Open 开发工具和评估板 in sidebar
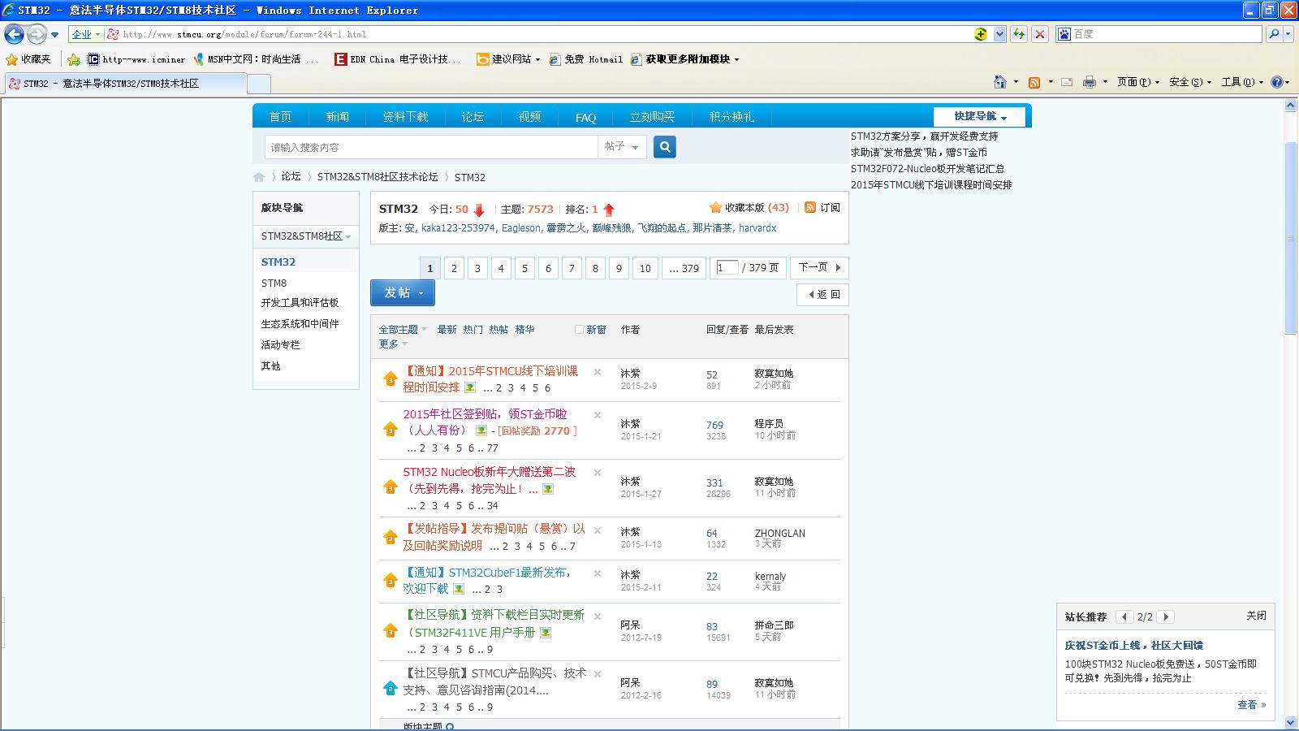Image resolution: width=1299 pixels, height=731 pixels. (x=300, y=303)
